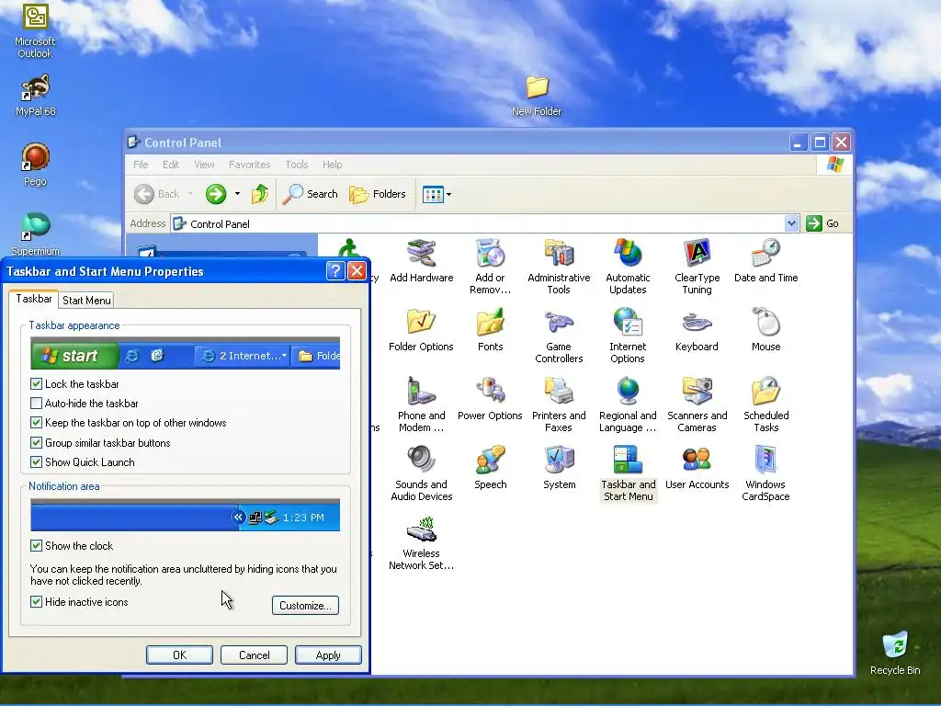
Task: Open Internet Options icon
Action: pos(628,336)
